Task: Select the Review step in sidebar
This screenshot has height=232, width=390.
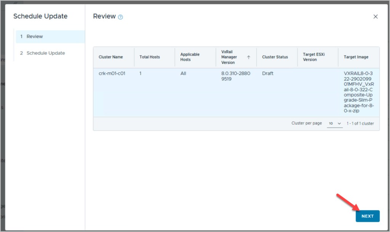Action: pyautogui.click(x=50, y=37)
